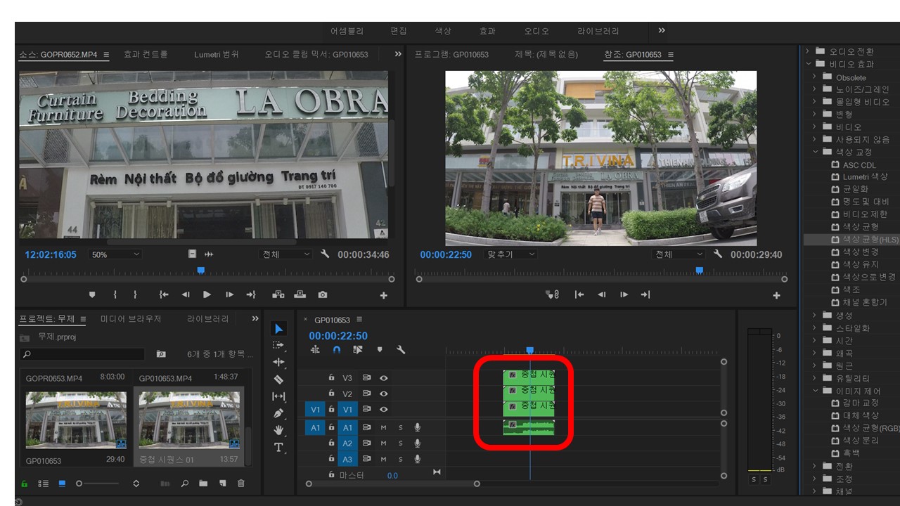Open reference monitor button editor plus
The image size is (900, 506).
(776, 296)
